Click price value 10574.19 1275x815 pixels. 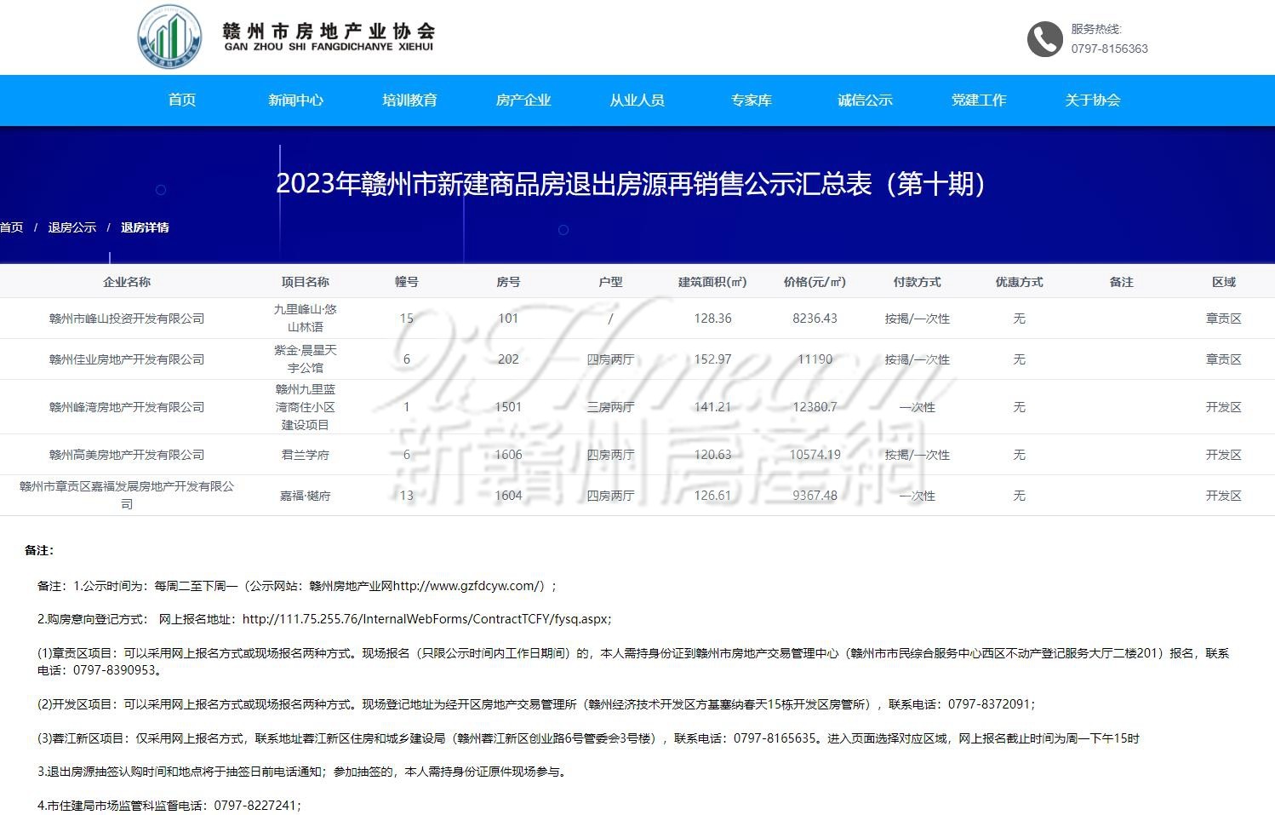pos(815,455)
